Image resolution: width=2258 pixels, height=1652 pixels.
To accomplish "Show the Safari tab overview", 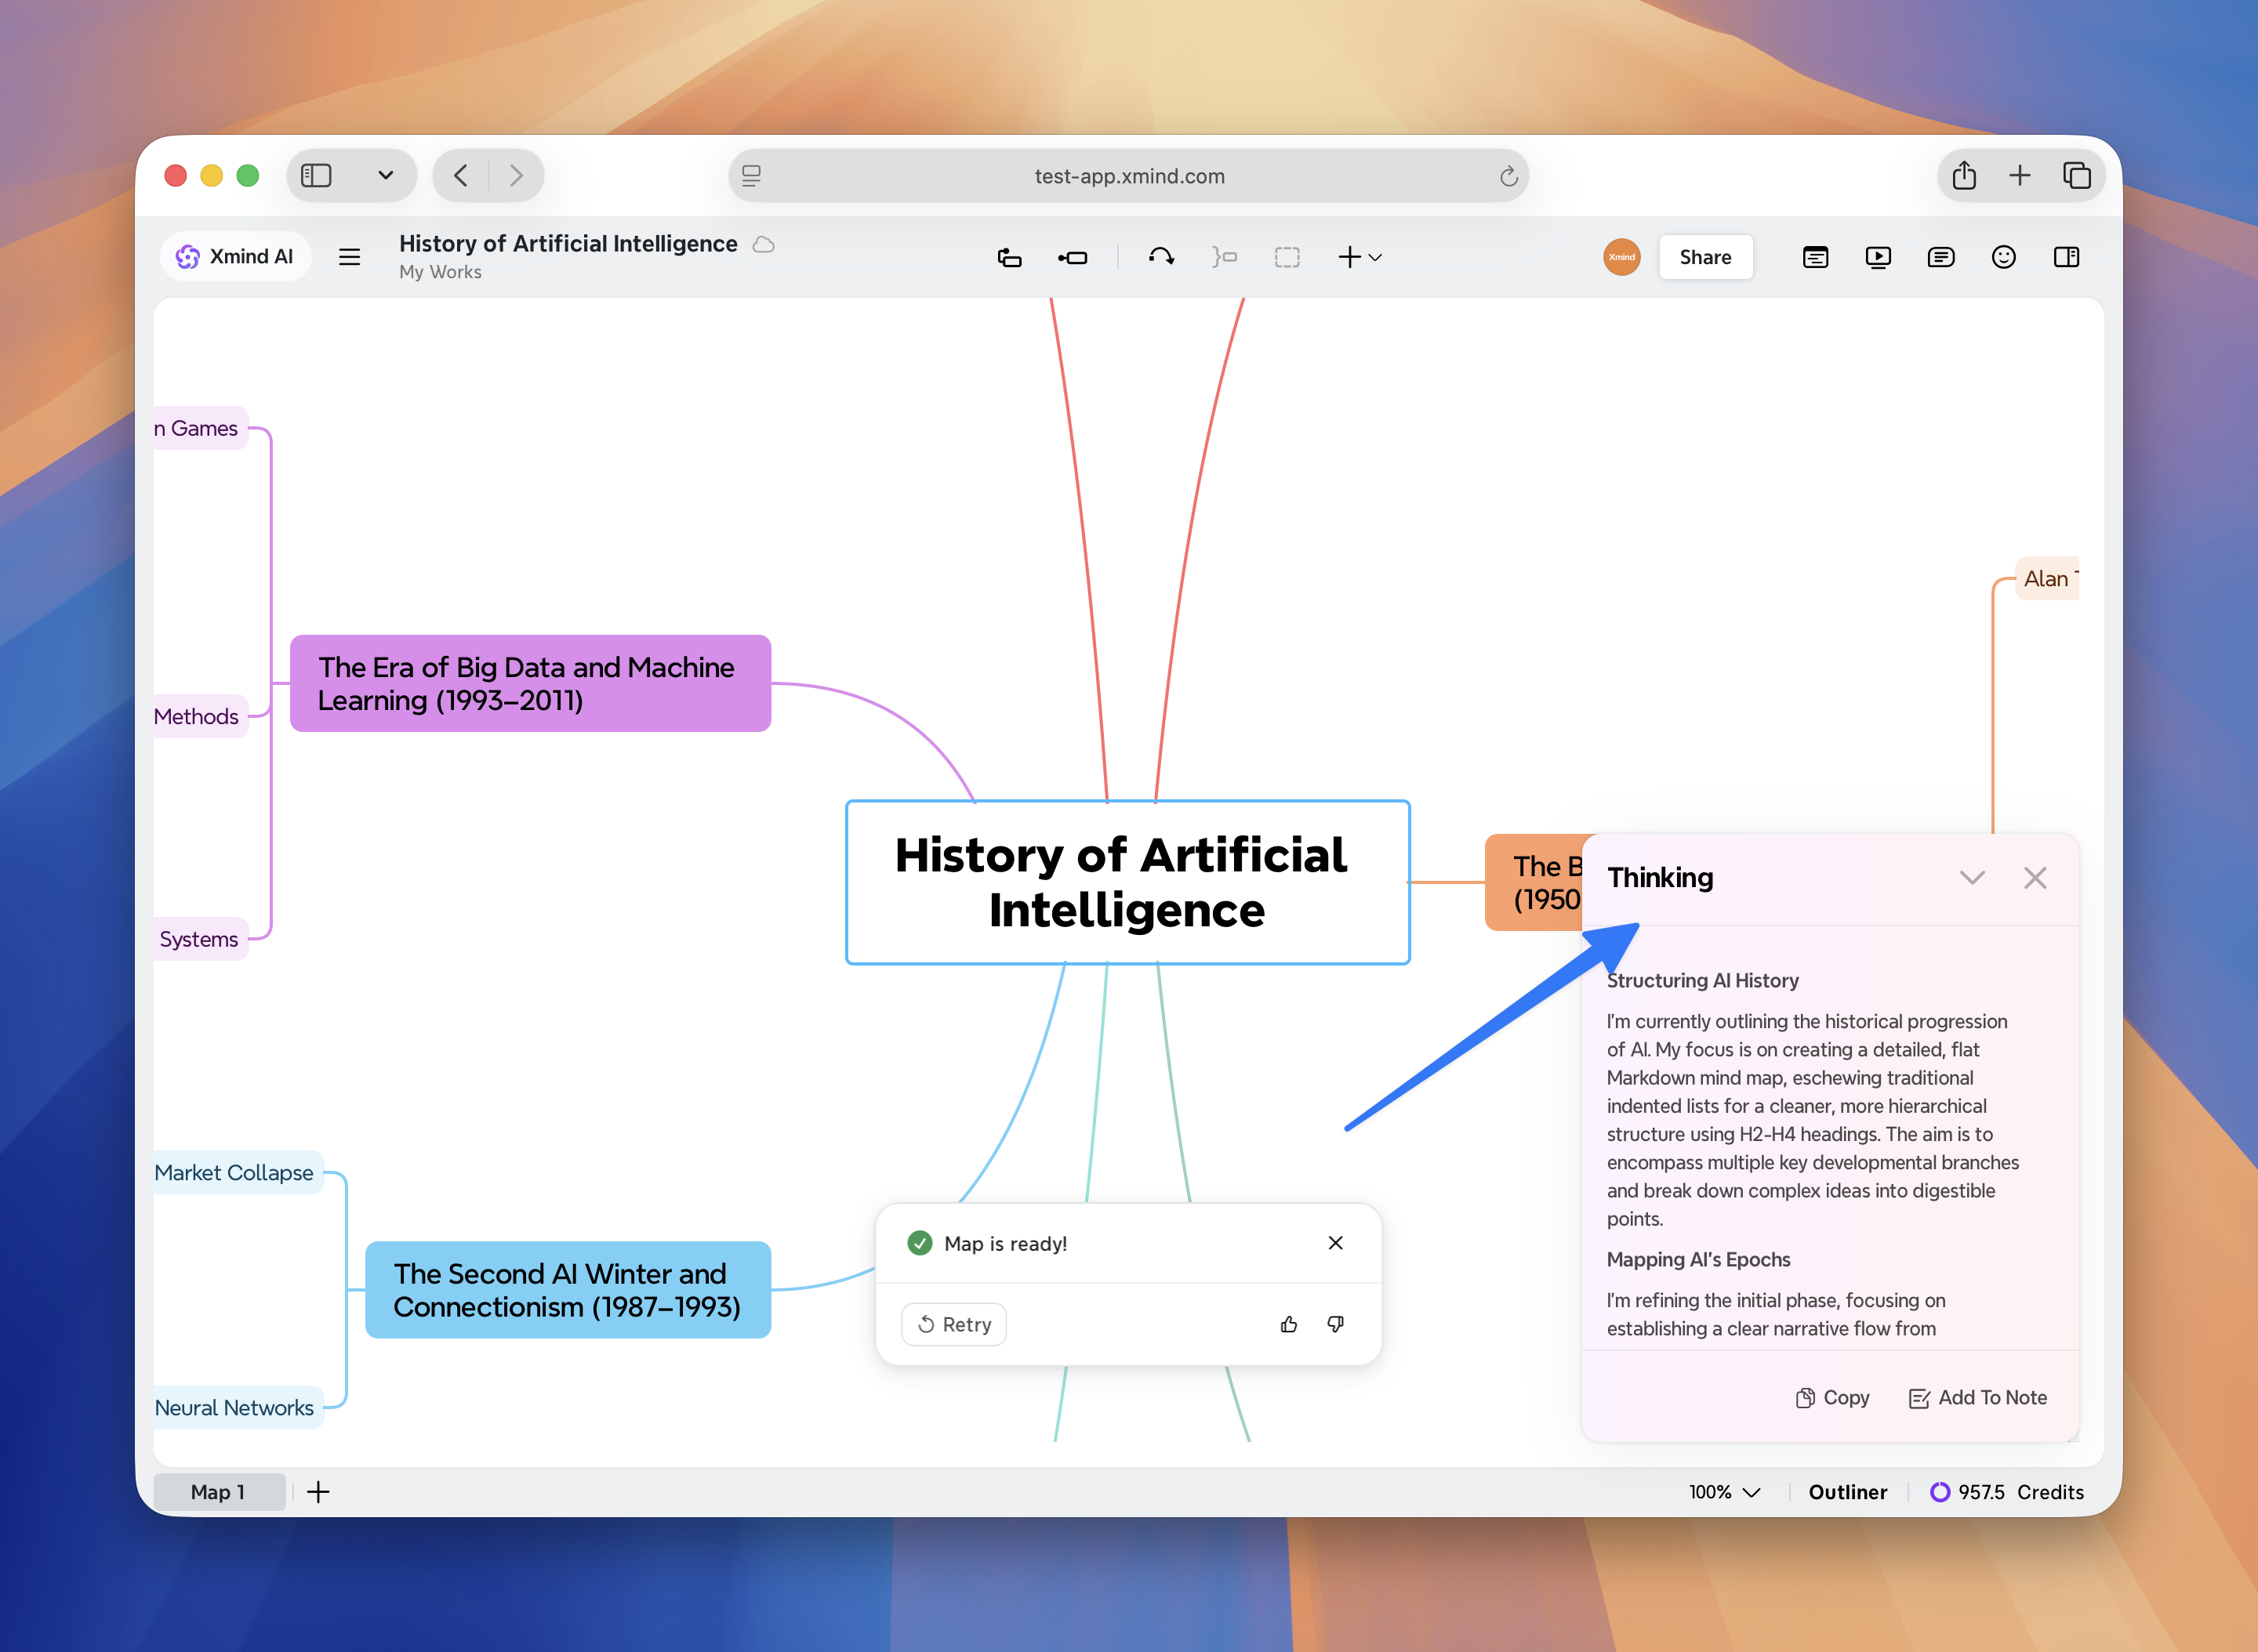I will click(x=2077, y=176).
